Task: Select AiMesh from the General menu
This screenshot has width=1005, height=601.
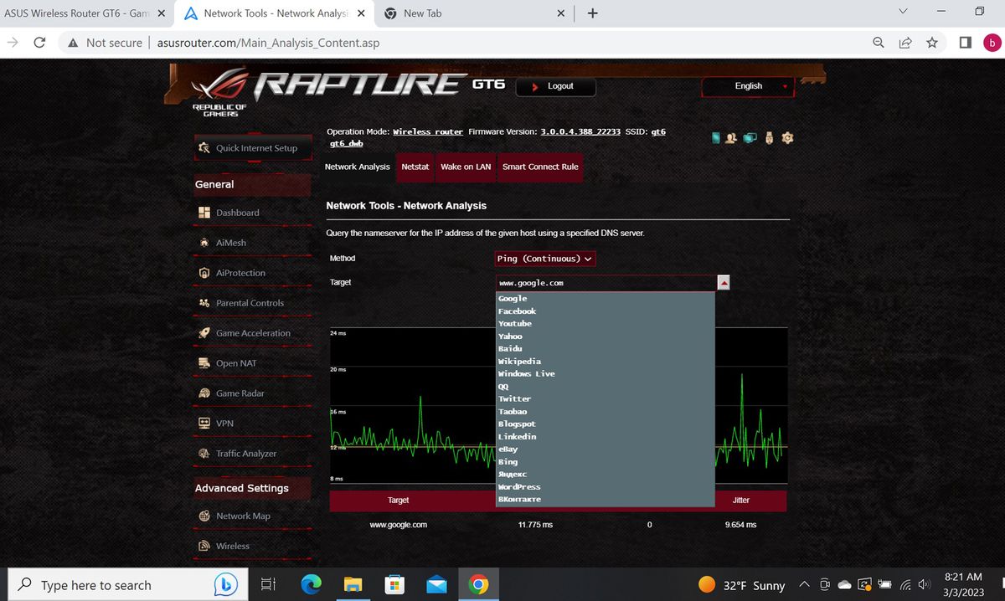Action: [230, 242]
